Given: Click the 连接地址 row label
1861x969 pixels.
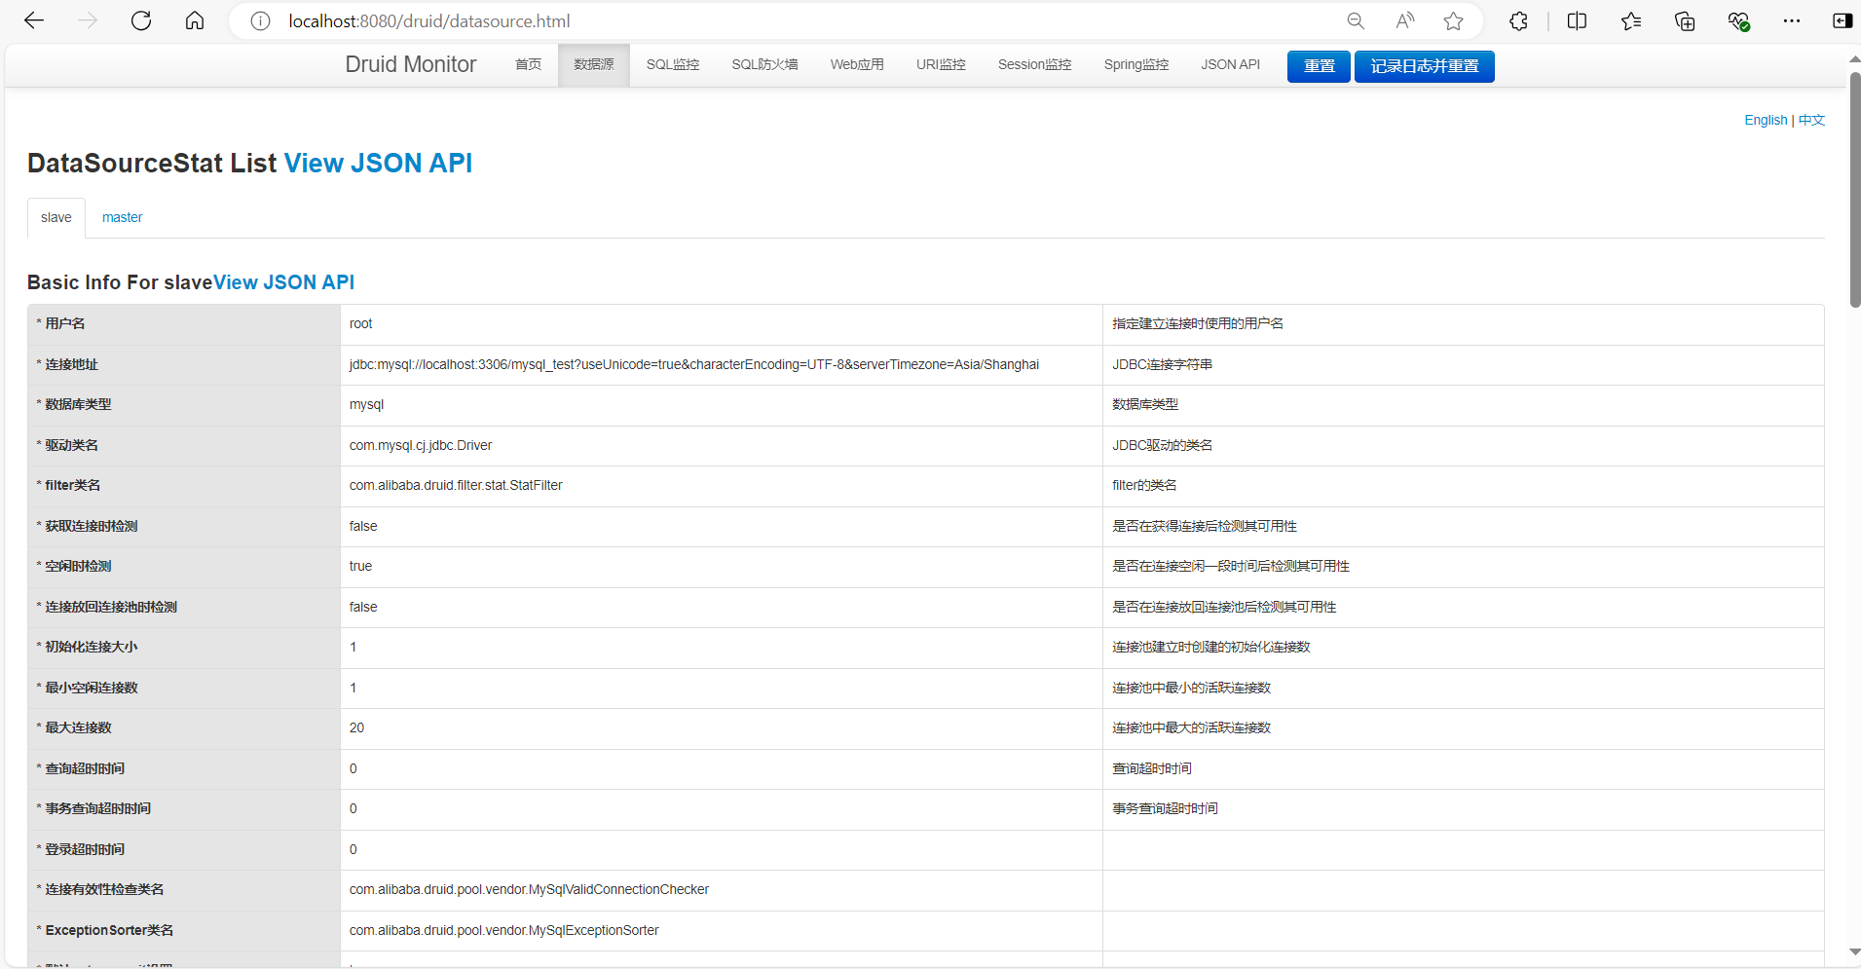Looking at the screenshot, I should pos(71,364).
